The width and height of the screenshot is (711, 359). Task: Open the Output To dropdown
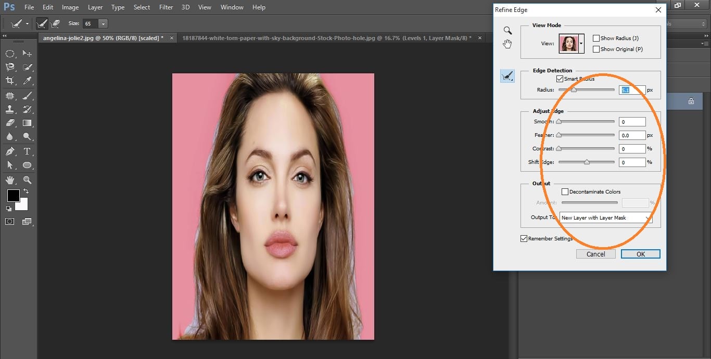click(x=606, y=218)
